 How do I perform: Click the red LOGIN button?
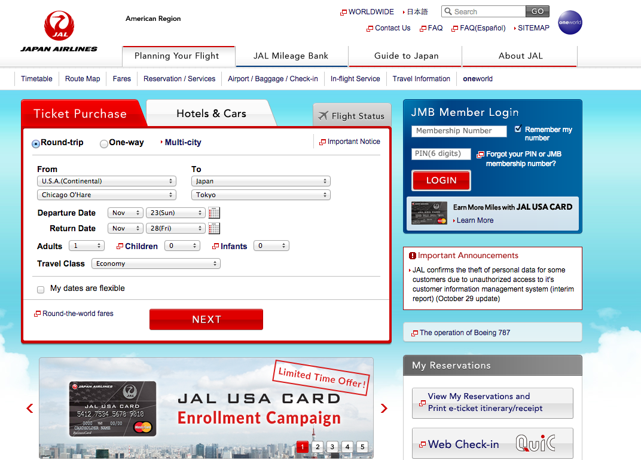click(x=441, y=180)
